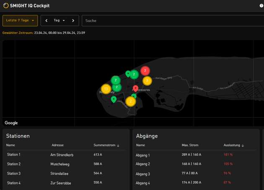
Task: Select the Station 2 row name
Action: [14, 164]
